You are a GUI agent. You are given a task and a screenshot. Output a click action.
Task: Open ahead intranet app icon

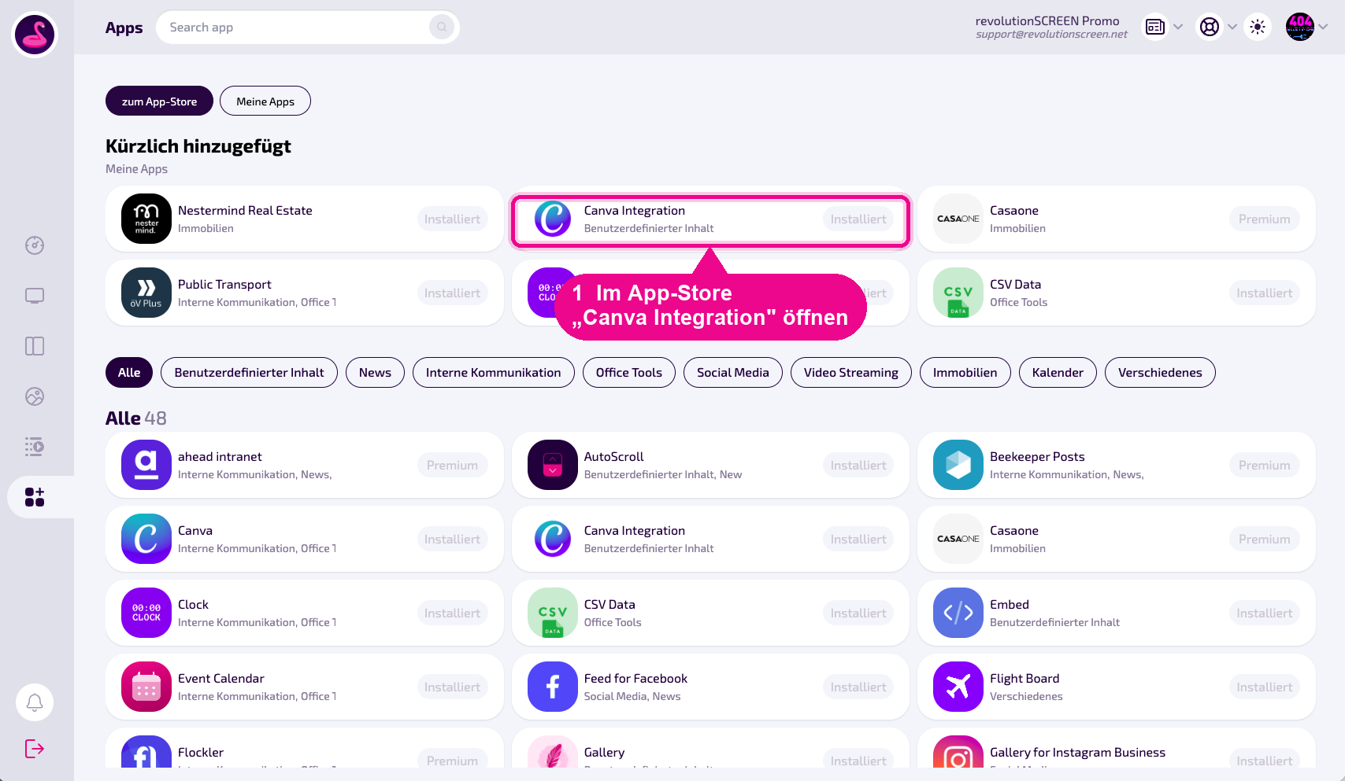click(146, 465)
